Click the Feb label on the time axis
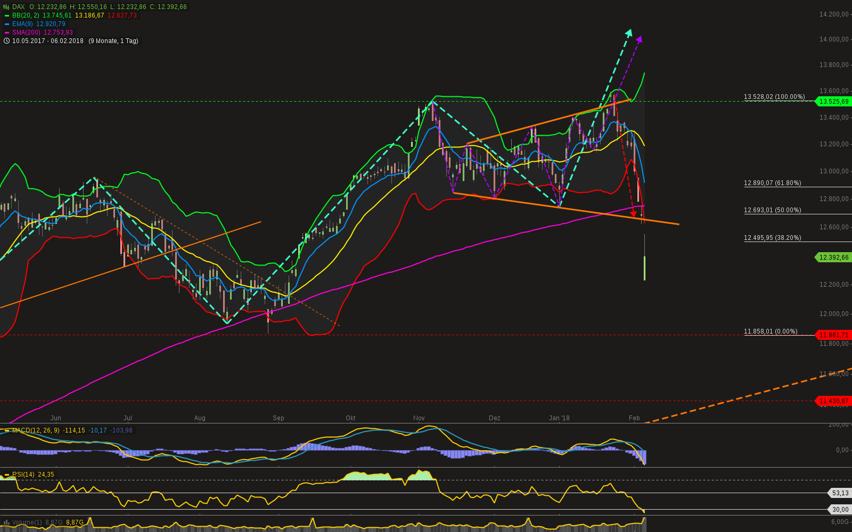This screenshot has width=852, height=532. click(x=634, y=418)
